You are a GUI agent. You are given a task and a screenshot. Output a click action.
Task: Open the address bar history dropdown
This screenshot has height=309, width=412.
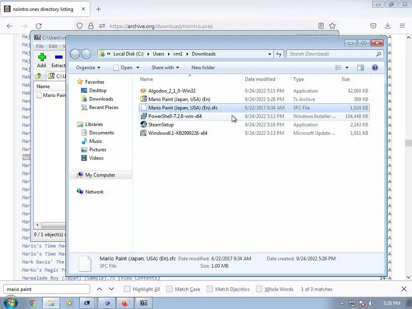tap(270, 54)
